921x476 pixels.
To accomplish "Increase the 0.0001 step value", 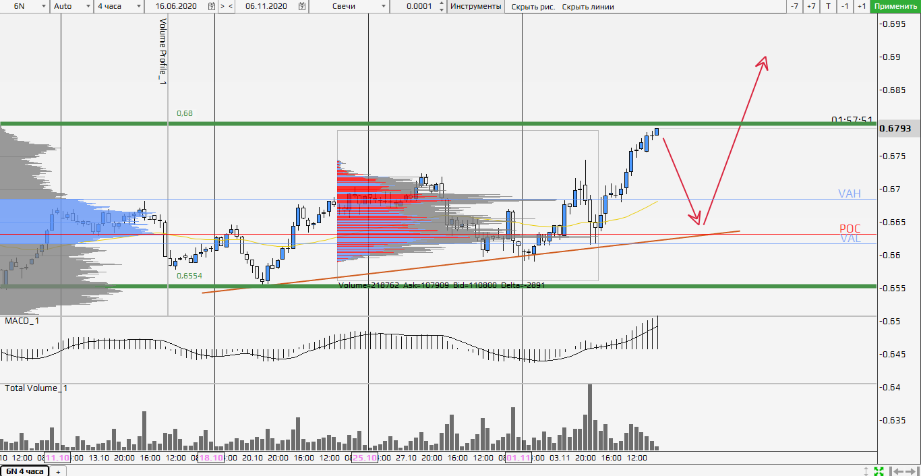I will [442, 3].
